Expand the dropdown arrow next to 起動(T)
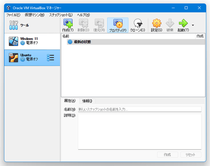The height and width of the screenshot is (166, 210). pyautogui.click(x=193, y=25)
